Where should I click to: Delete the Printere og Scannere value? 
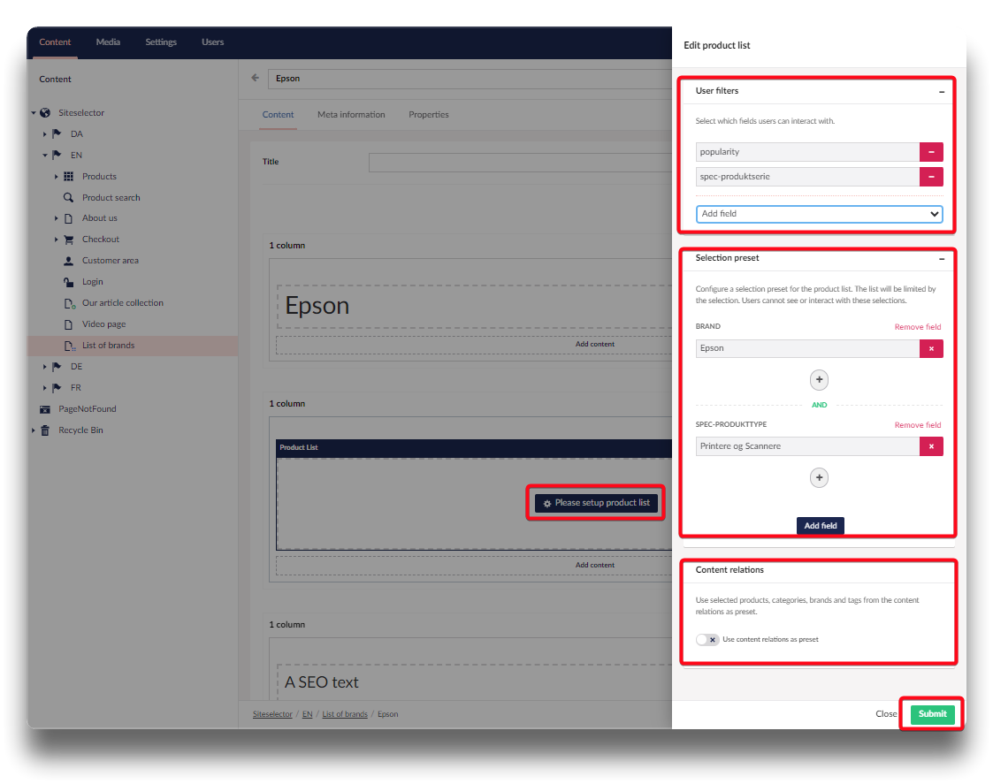tap(931, 446)
